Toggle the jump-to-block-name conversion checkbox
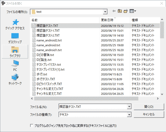This screenshot has height=132, width=166. tap(31, 125)
